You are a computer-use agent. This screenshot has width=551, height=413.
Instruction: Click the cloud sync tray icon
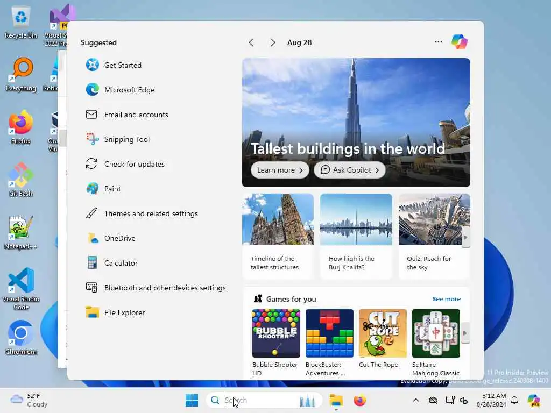[x=433, y=400]
